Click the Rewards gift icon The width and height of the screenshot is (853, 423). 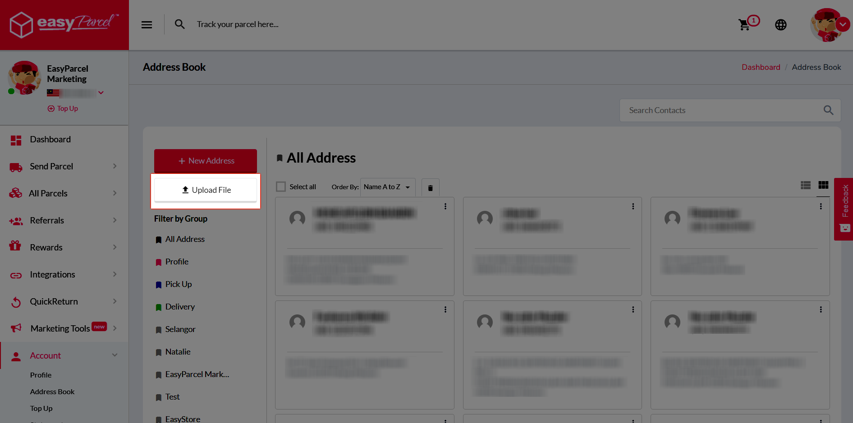[x=15, y=246]
